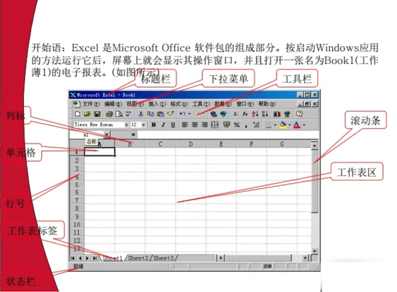Viewport: 397px width, 292px height.
Task: Apply the yellow fill color bucket
Action: coord(283,125)
